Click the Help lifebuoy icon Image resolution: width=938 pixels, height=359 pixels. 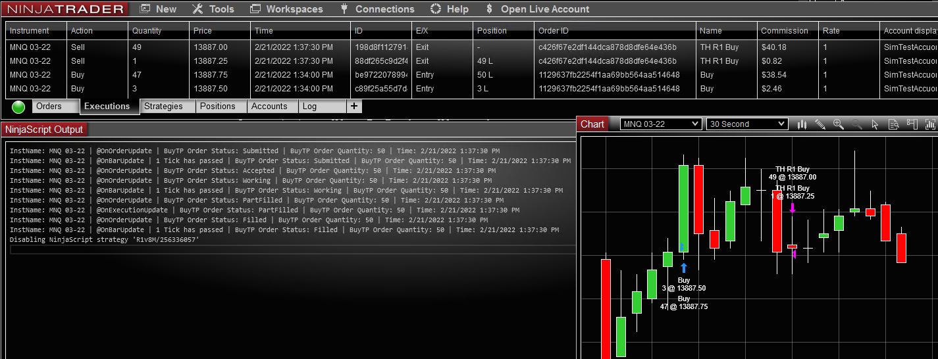point(436,9)
